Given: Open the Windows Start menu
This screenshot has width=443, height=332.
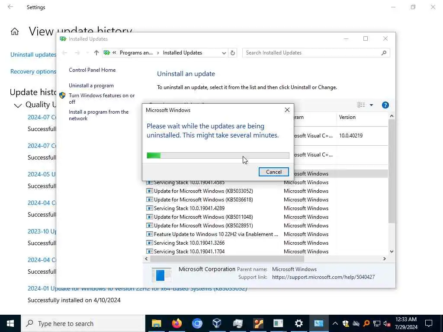Looking at the screenshot, I should [10, 323].
